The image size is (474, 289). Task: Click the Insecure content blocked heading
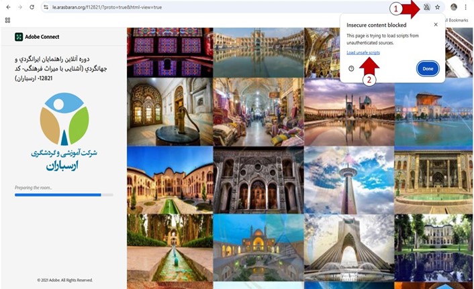377,25
